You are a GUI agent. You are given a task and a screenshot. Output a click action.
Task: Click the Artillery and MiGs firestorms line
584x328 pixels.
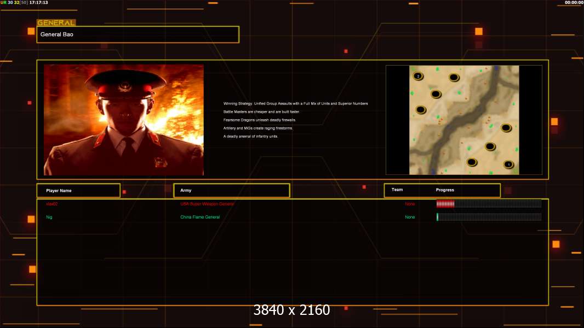point(258,128)
